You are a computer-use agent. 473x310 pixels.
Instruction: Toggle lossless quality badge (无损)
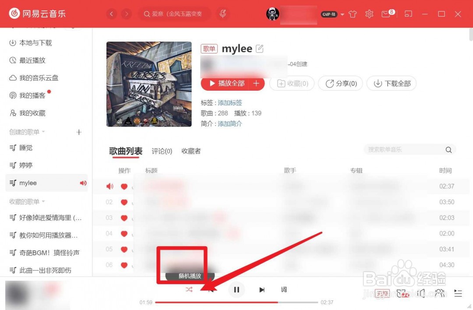tap(382, 293)
